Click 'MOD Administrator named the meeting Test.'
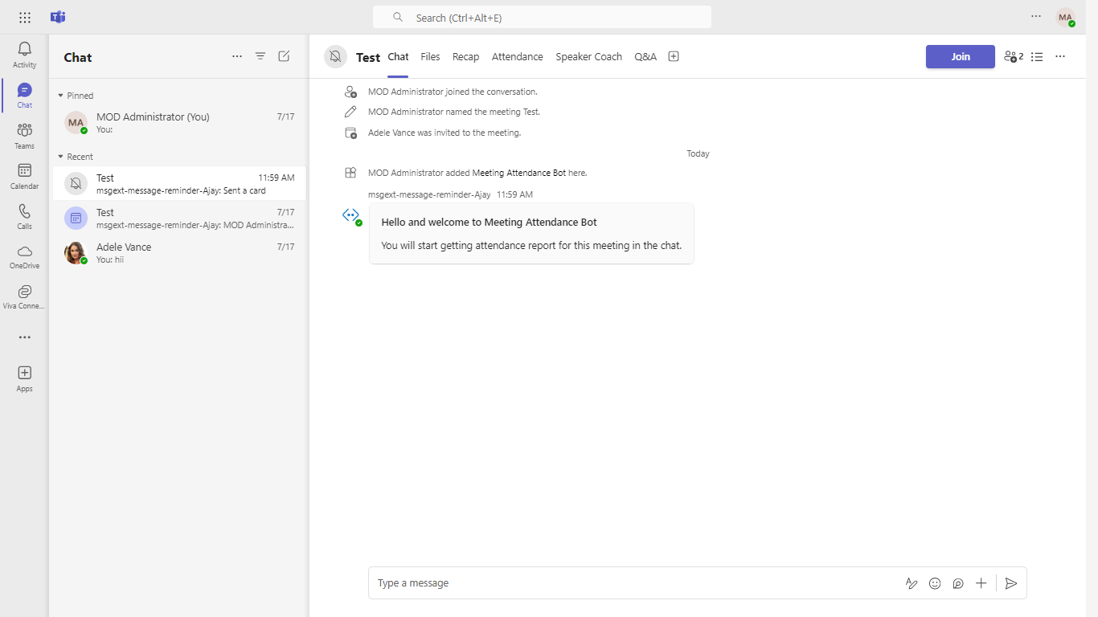 [x=454, y=112]
